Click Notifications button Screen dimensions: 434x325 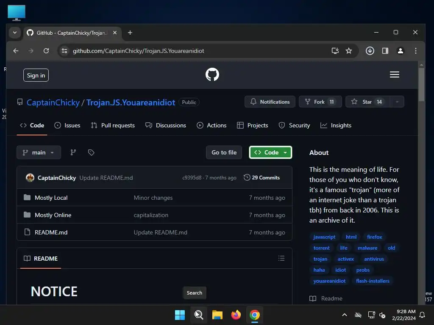(x=270, y=102)
